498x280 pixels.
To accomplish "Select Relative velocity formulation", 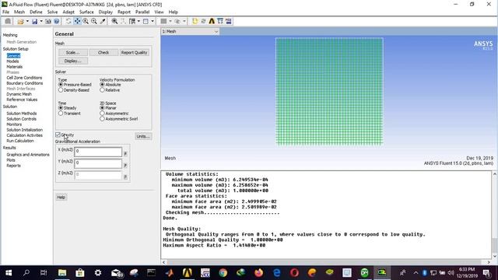I will [x=102, y=90].
